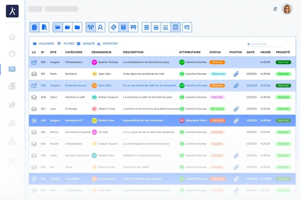The image size is (301, 200).
Task: Open the new message envelope-plus button
Action: tap(187, 27)
